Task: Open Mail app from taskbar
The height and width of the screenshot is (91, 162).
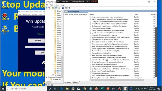Action: (x=79, y=89)
